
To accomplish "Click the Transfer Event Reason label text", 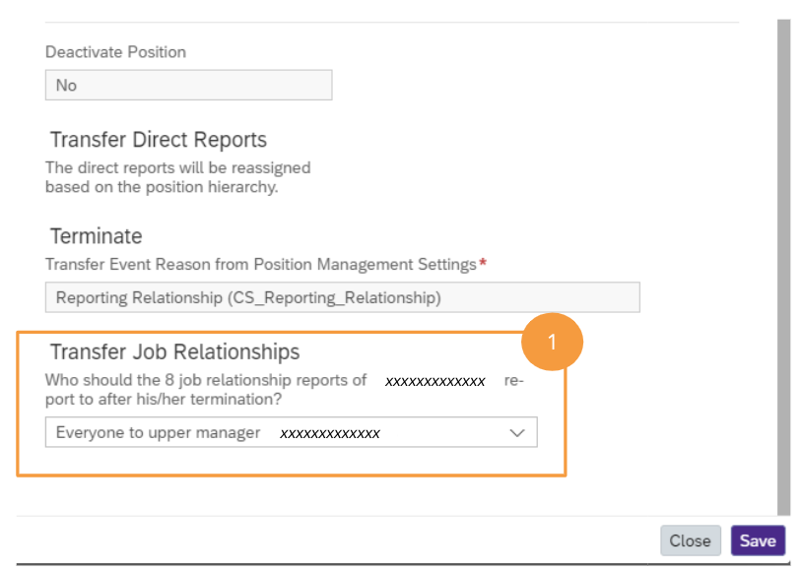I will pyautogui.click(x=261, y=264).
